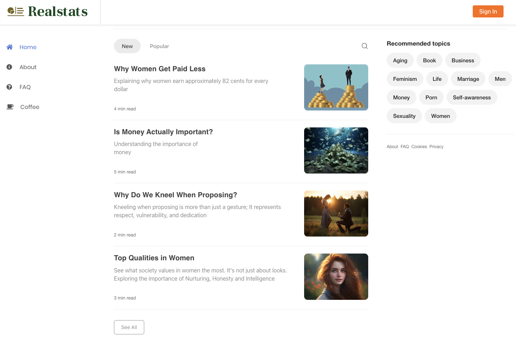Choose the Self-awareness topic tag
Screen dimensions: 516x344
tap(471, 98)
